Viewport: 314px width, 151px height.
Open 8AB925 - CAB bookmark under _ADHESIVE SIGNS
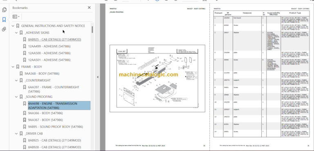click(x=54, y=40)
